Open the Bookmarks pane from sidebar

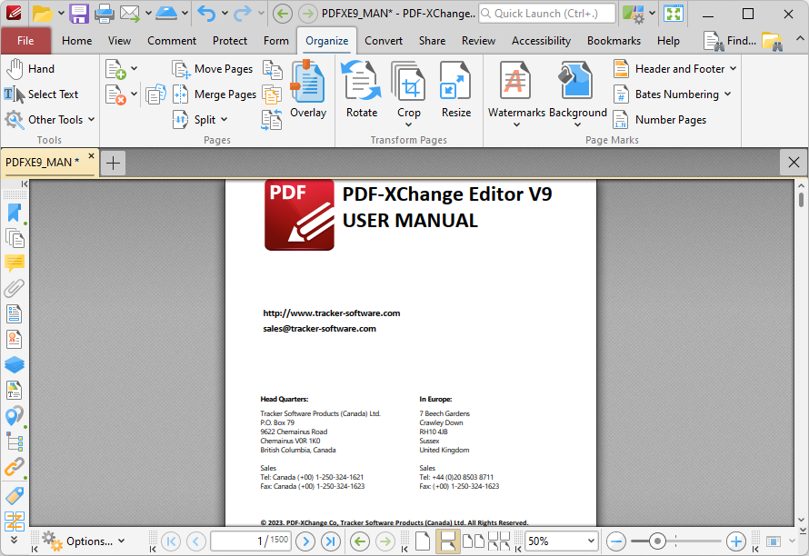(15, 213)
